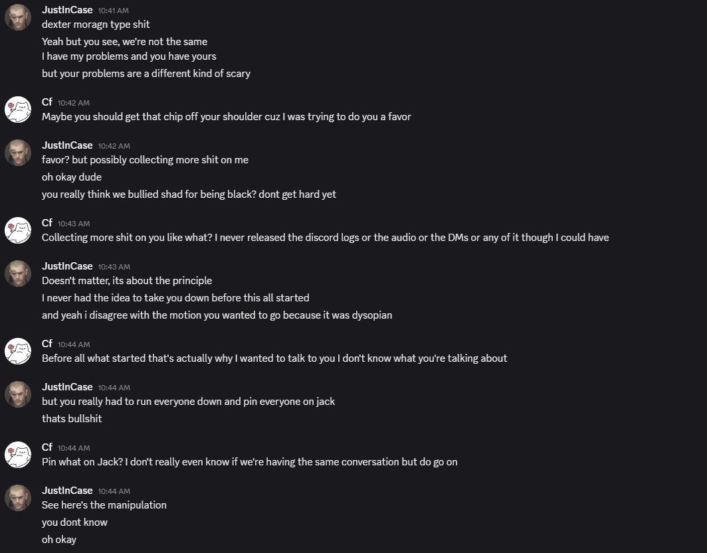Click the 10:43 AM timestamp next to Cf

point(74,224)
